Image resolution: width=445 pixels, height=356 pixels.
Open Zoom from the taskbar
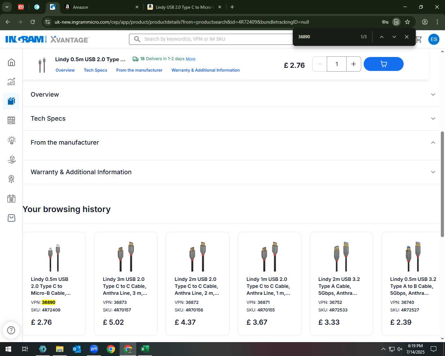click(94, 349)
